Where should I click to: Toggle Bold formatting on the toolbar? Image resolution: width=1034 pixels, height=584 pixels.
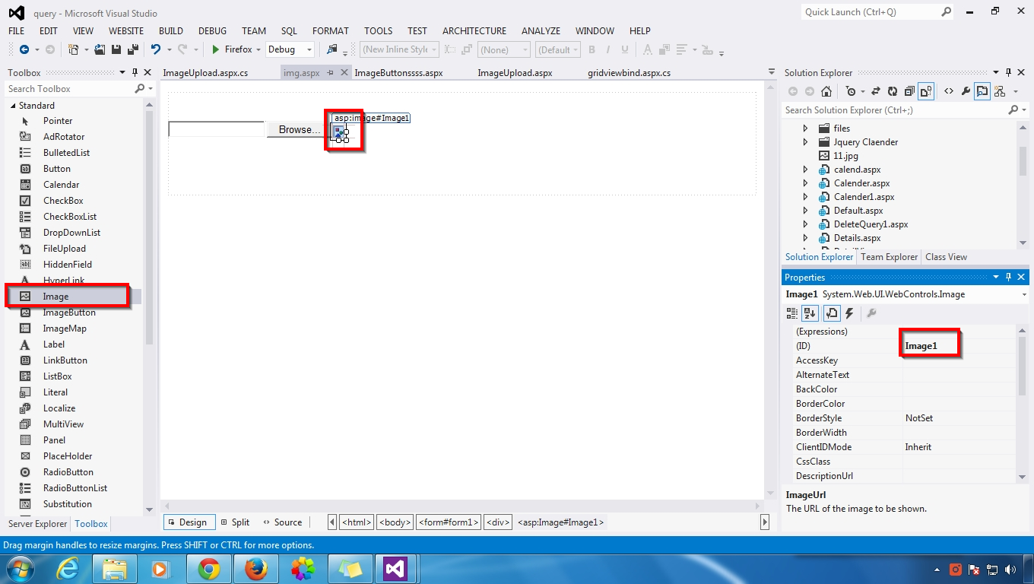click(592, 49)
